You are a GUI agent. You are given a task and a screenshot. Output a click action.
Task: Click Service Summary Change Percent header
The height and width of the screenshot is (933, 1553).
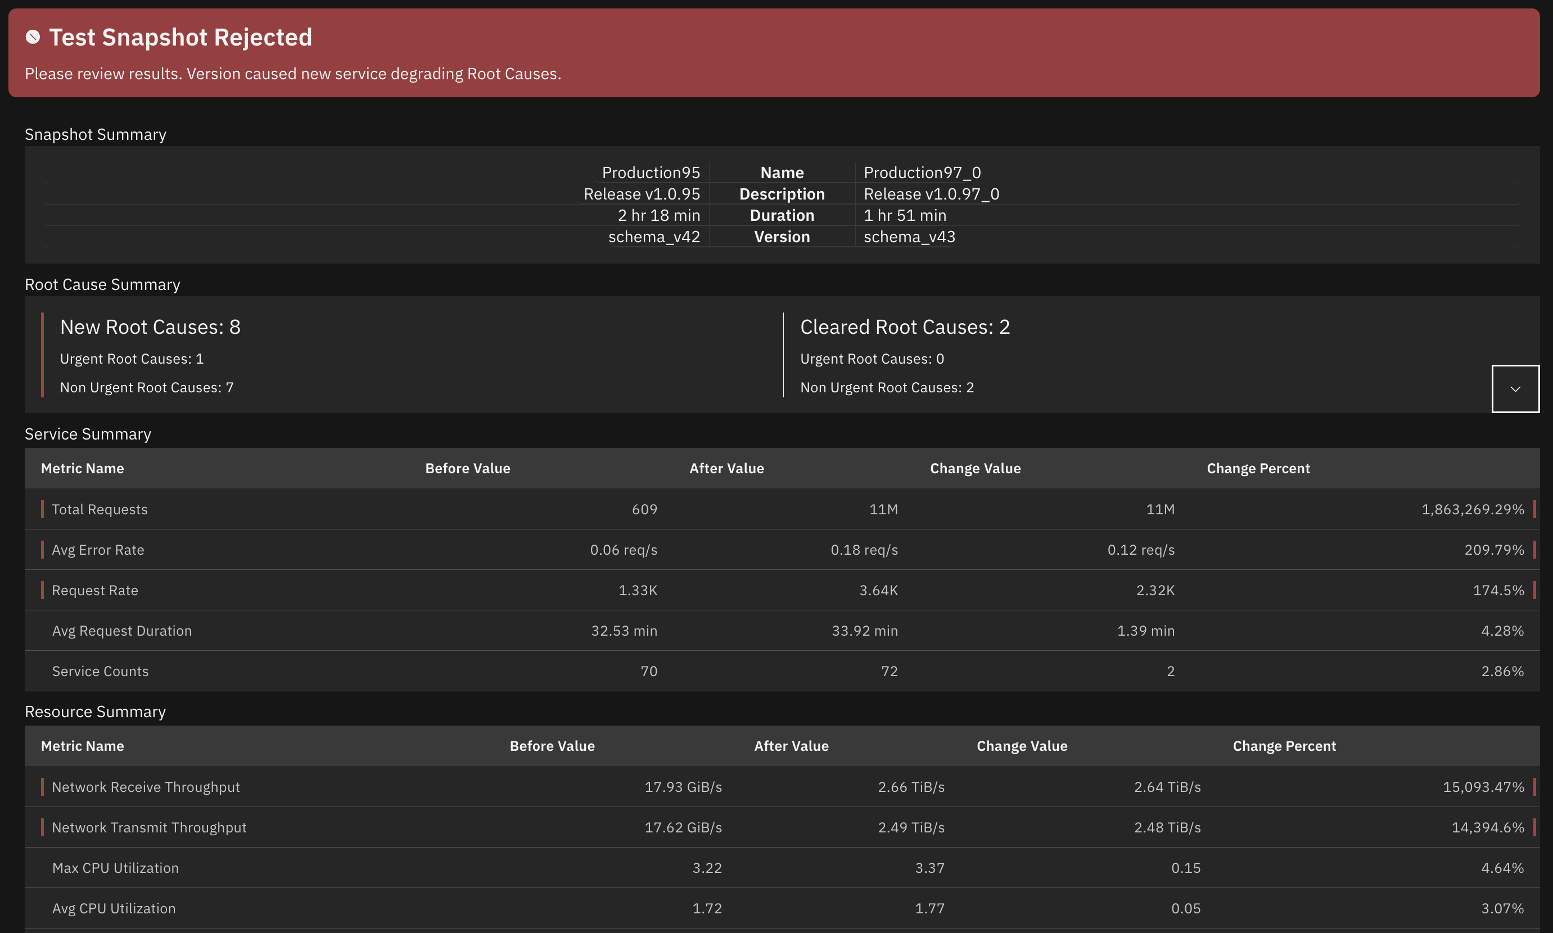(1257, 468)
